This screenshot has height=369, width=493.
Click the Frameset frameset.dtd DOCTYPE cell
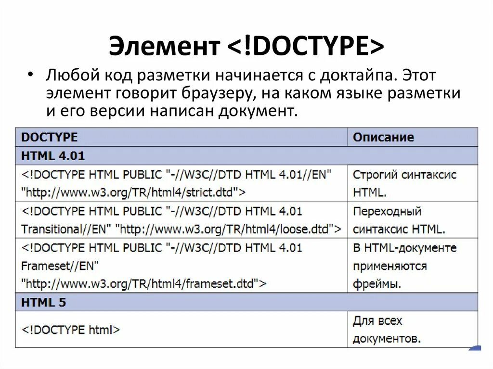[182, 266]
